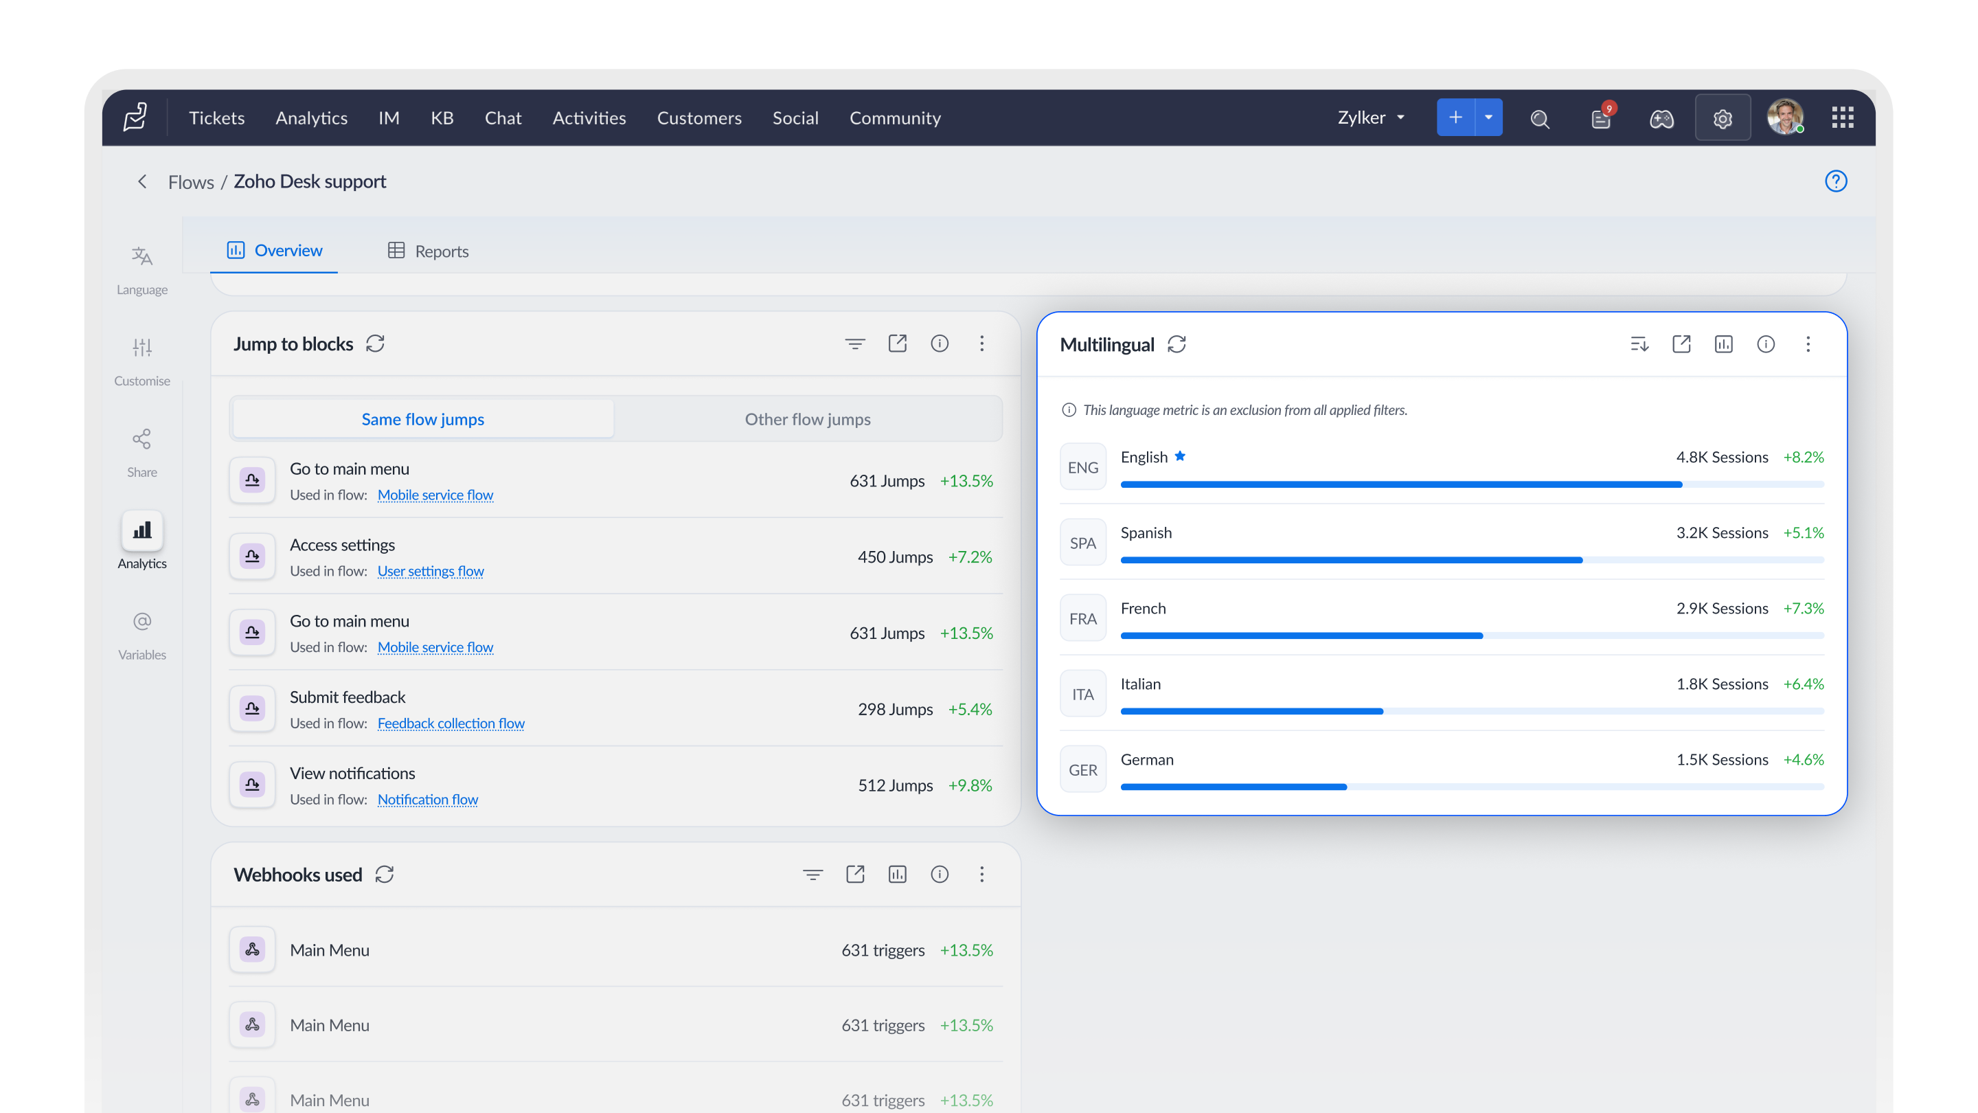The width and height of the screenshot is (1978, 1113).
Task: Select the Same flow jumps toggle
Action: pos(423,418)
